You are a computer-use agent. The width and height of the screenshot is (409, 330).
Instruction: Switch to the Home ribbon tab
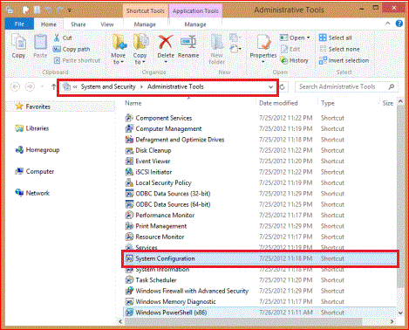(x=49, y=24)
